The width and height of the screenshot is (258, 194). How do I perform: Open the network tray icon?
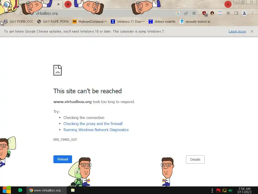coord(224,190)
